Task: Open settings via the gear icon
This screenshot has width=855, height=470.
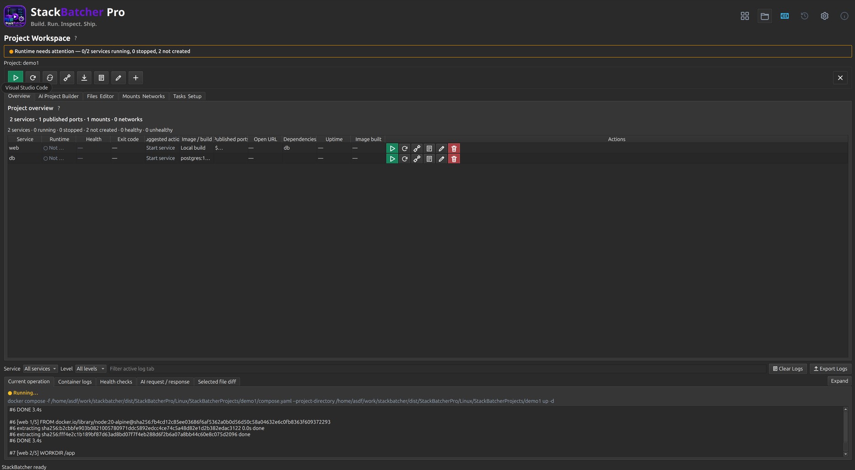Action: point(824,16)
